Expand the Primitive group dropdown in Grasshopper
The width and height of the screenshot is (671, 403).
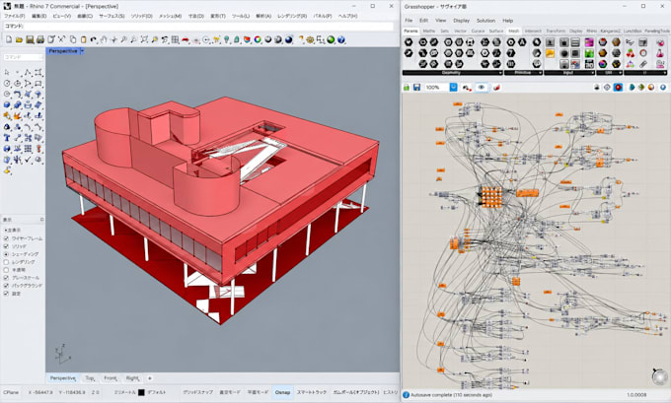pyautogui.click(x=541, y=73)
